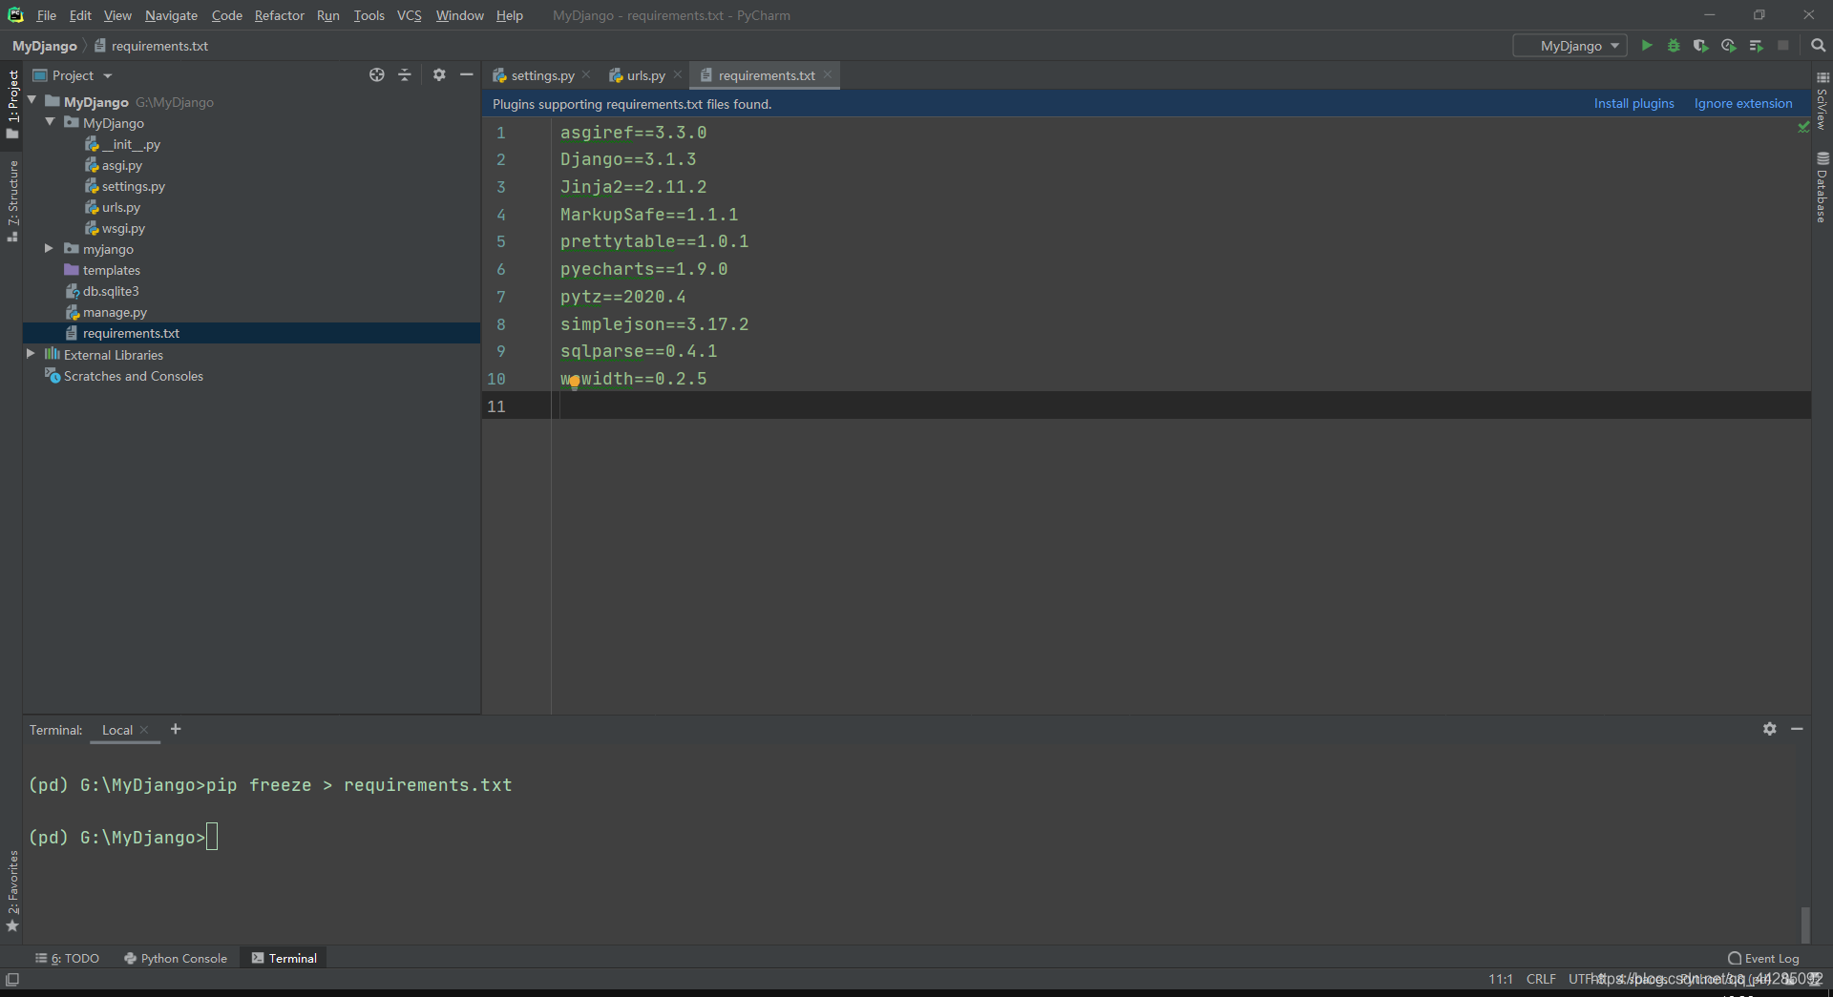Open the Tools menu
This screenshot has width=1833, height=997.
pyautogui.click(x=369, y=15)
